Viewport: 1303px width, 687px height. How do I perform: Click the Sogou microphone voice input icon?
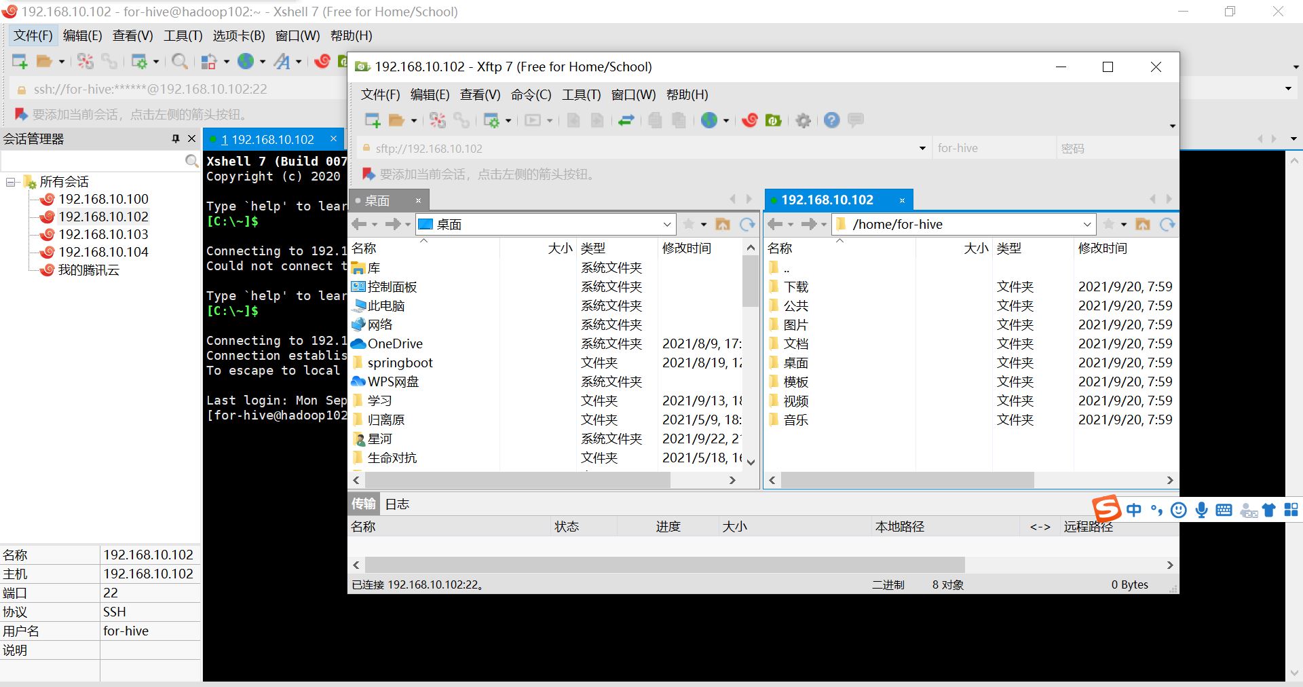point(1202,510)
